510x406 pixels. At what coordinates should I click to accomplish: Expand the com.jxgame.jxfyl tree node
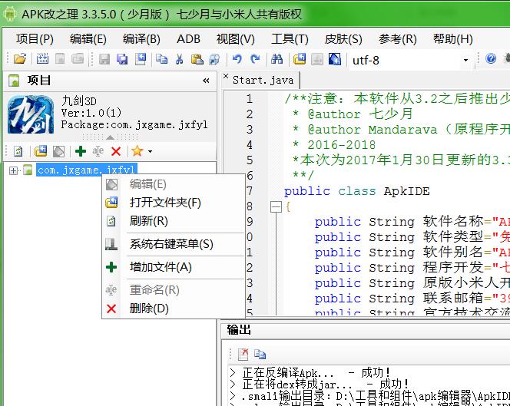click(13, 170)
